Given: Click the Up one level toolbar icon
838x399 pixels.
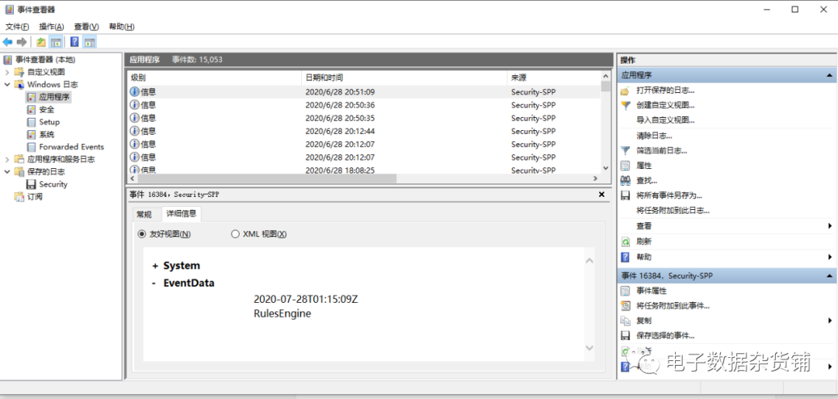Looking at the screenshot, I should pos(41,42).
